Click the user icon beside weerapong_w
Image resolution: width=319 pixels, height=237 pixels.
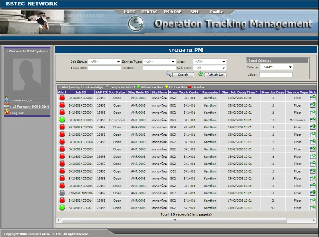[6, 99]
